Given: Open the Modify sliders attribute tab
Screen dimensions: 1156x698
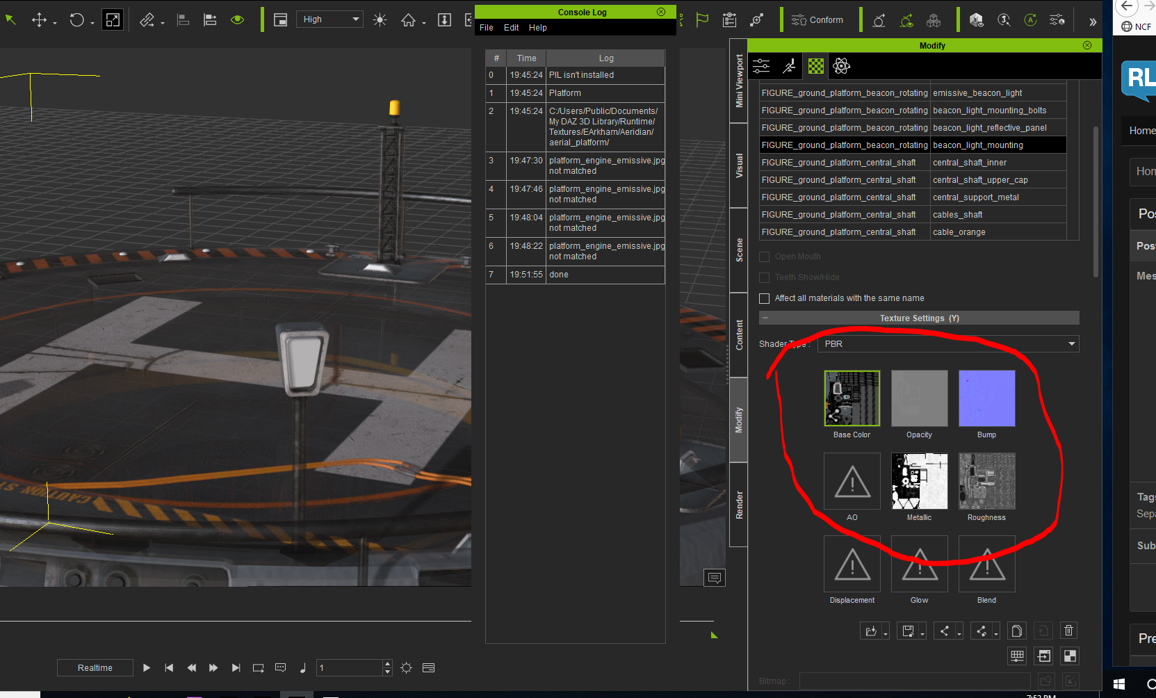Looking at the screenshot, I should pos(762,66).
